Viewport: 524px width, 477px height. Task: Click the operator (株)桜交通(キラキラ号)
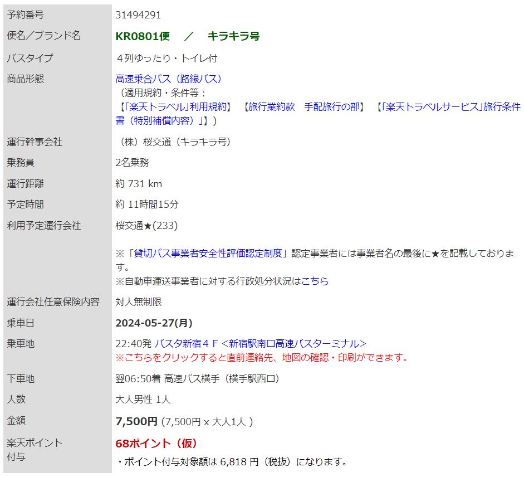[174, 142]
